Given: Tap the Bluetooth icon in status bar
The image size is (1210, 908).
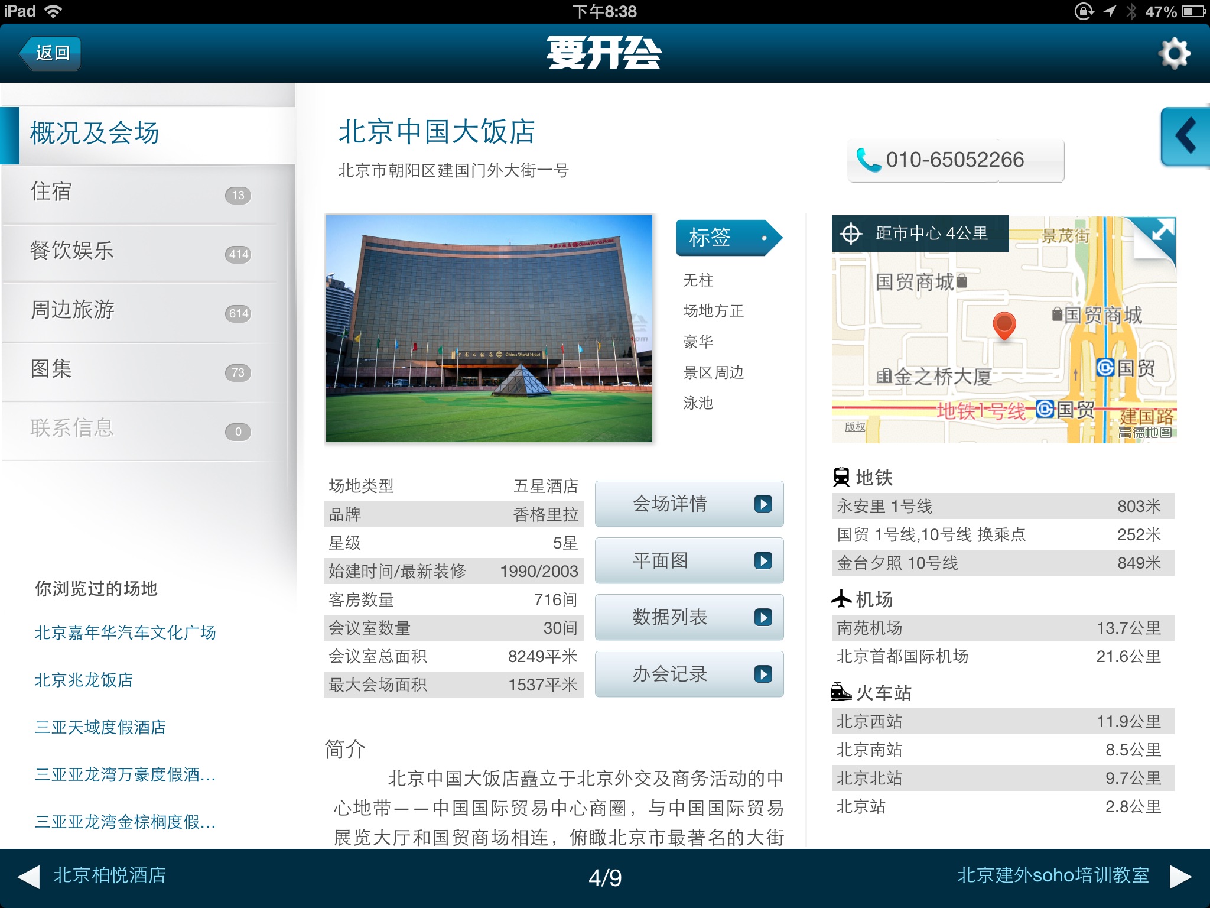Looking at the screenshot, I should (1131, 11).
